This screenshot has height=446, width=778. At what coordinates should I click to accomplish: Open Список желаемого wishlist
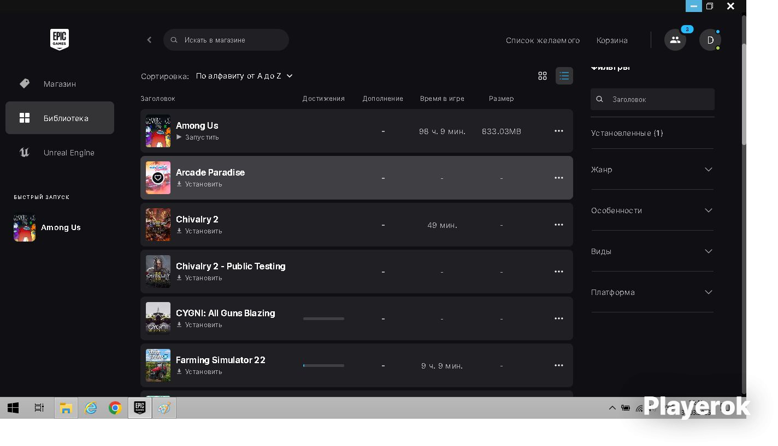point(543,40)
